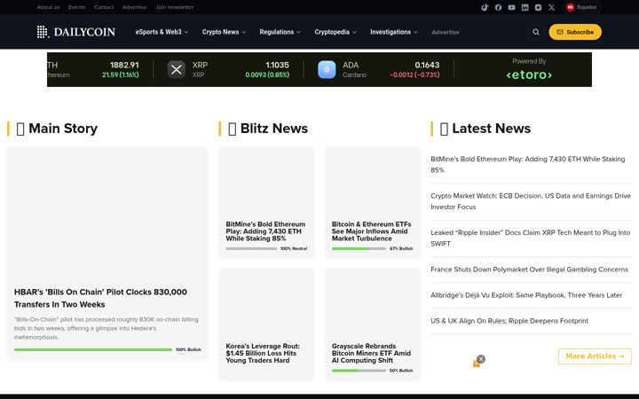Click the Latest News section heading
This screenshot has width=639, height=399.
pyautogui.click(x=485, y=129)
